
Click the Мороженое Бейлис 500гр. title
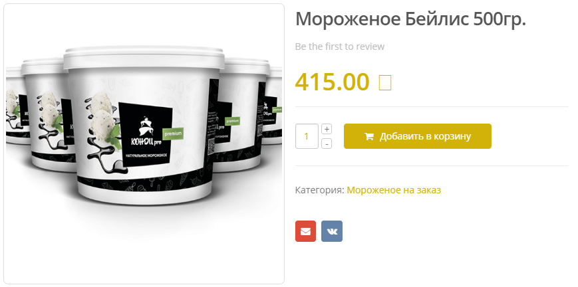click(x=410, y=19)
